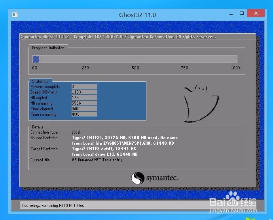Image resolution: width=273 pixels, height=220 pixels.
Task: Click the Details panel label
Action: [38, 127]
